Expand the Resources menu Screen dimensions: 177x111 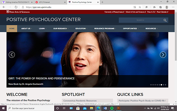click(152, 29)
